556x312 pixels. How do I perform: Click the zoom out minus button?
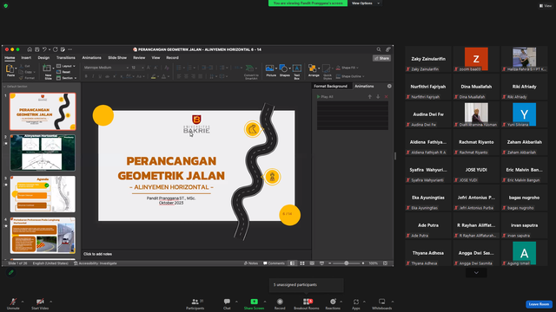pyautogui.click(x=330, y=263)
